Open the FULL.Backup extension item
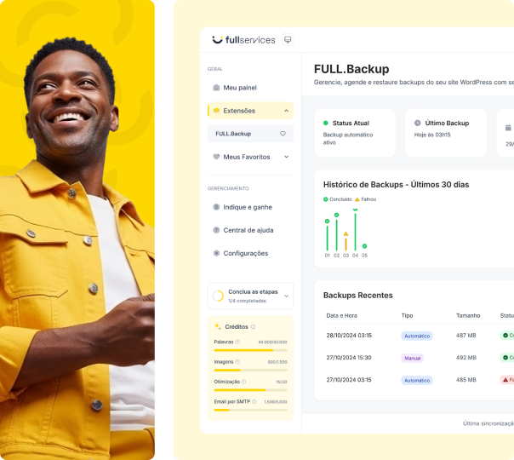This screenshot has width=514, height=460. click(234, 134)
